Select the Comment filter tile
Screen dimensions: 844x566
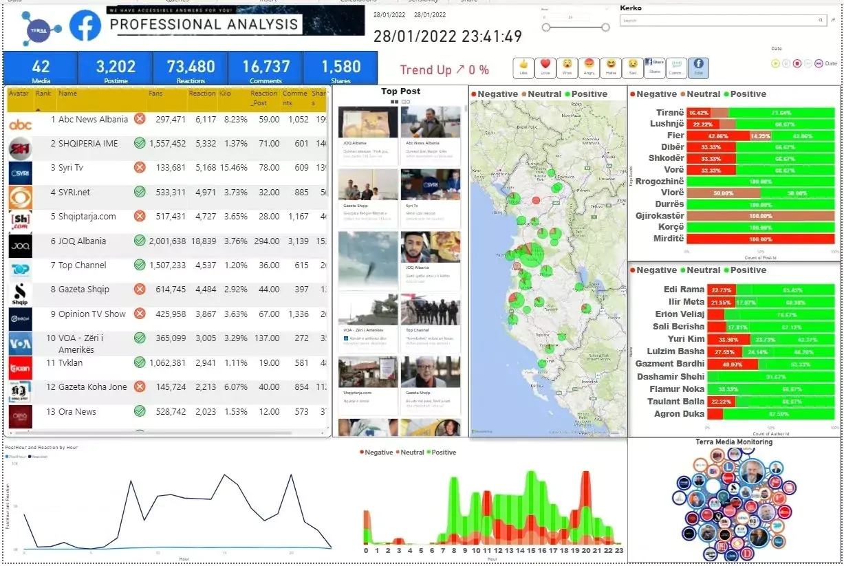676,67
